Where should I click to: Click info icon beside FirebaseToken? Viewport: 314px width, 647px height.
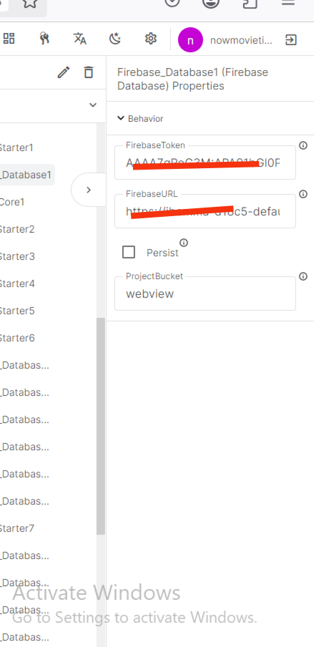coord(303,146)
